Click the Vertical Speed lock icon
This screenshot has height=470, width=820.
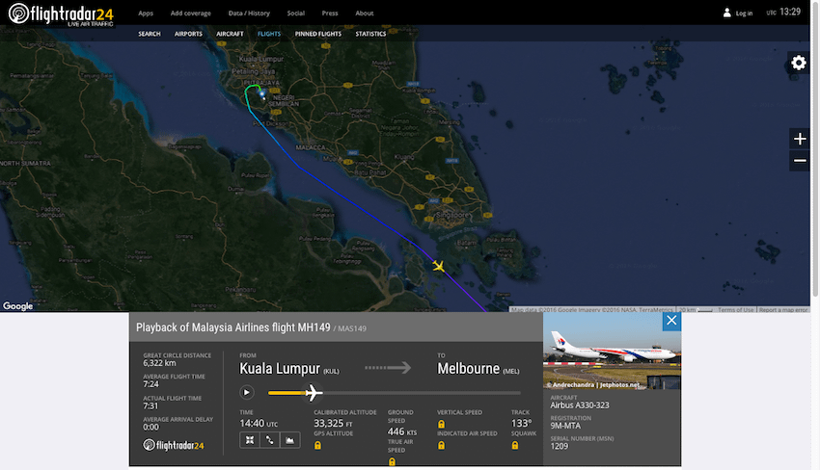click(x=442, y=424)
